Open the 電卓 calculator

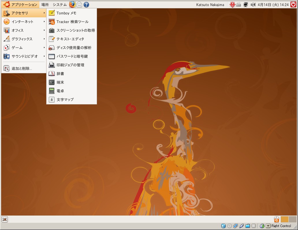[71, 91]
